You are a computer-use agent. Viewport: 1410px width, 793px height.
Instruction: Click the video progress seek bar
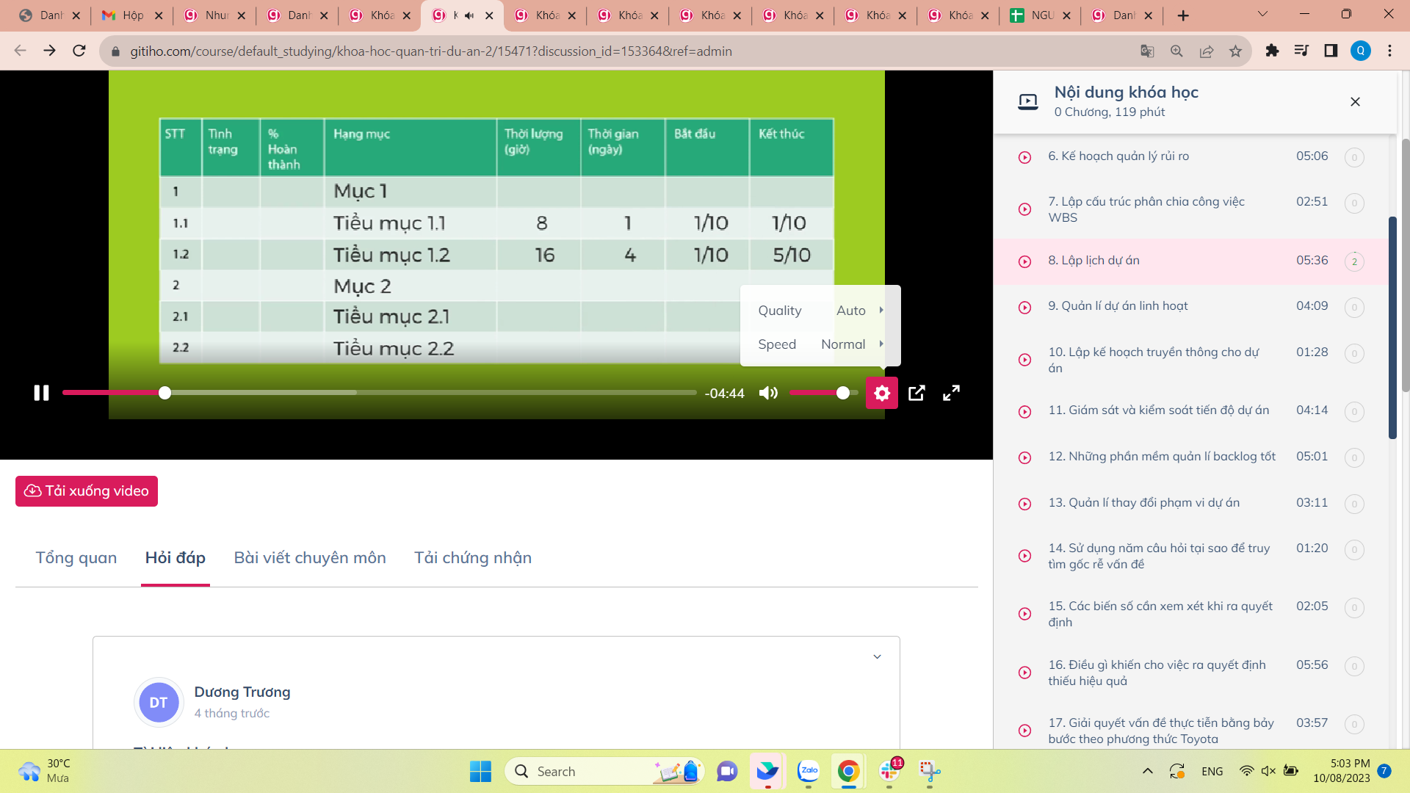point(441,393)
